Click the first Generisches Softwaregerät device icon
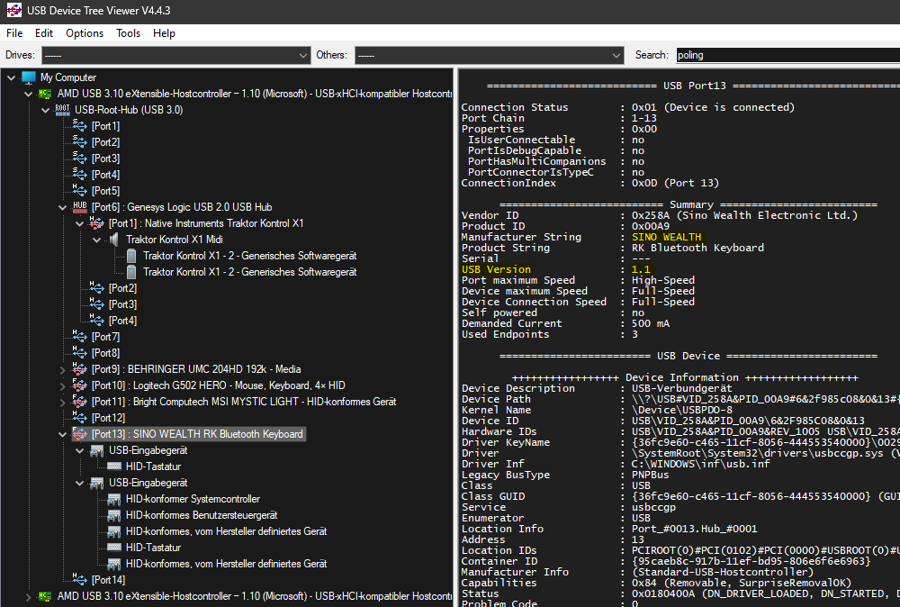900x607 pixels. [x=131, y=256]
